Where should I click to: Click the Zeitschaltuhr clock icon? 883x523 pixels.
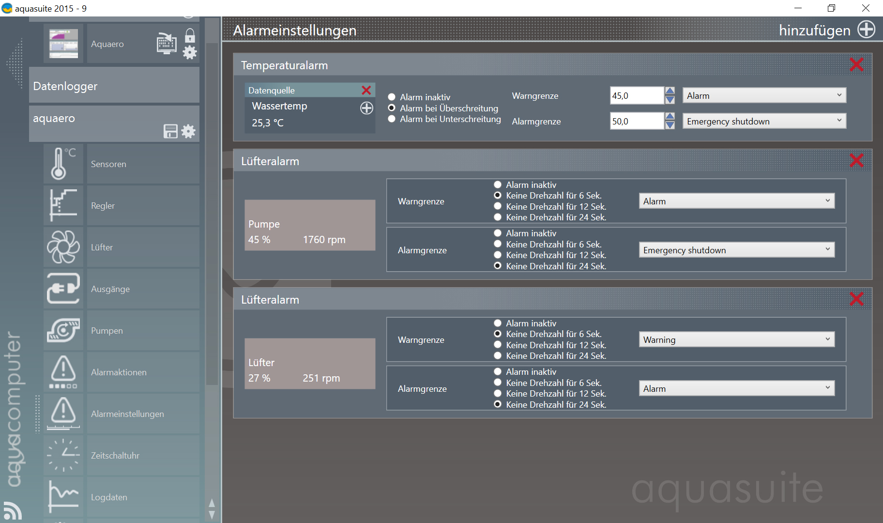tap(63, 456)
